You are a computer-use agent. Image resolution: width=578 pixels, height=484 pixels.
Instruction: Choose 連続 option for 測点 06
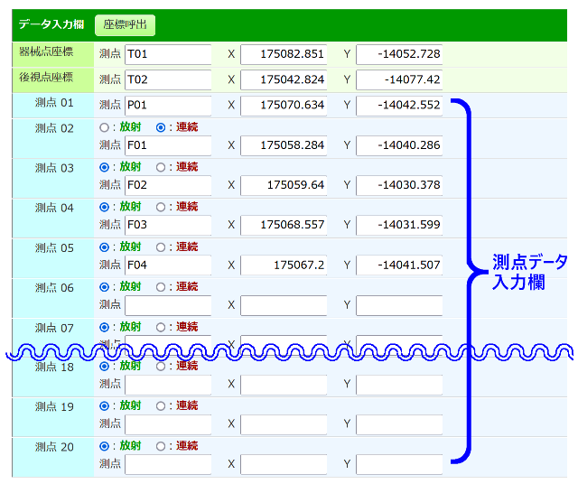tap(161, 287)
